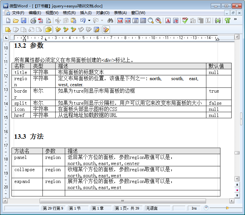Fit page width with red arrows icon

tap(128, 21)
